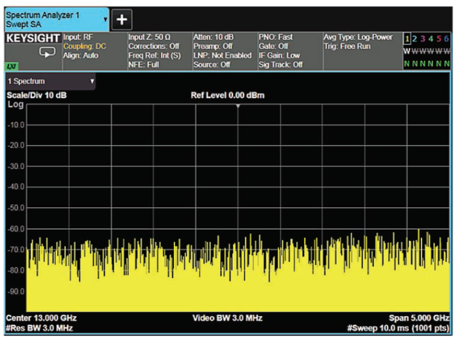Open the Spectrum Analyzer 1 screen dropdown
Viewport: 458px width, 339px height.
tap(106, 19)
